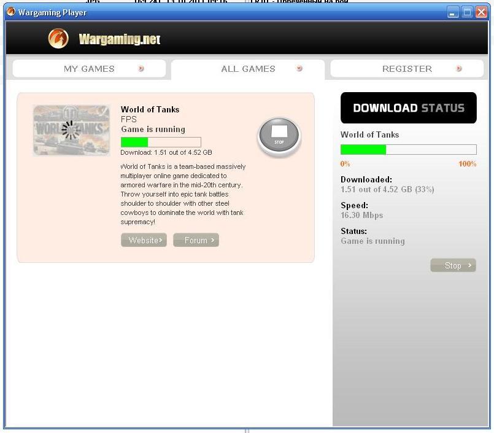This screenshot has width=494, height=433.
Task: Click the World of Tanks title in game card
Action: point(150,109)
